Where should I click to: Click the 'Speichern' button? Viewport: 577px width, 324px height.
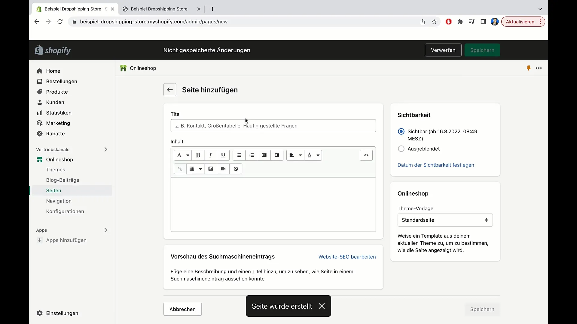pyautogui.click(x=482, y=50)
